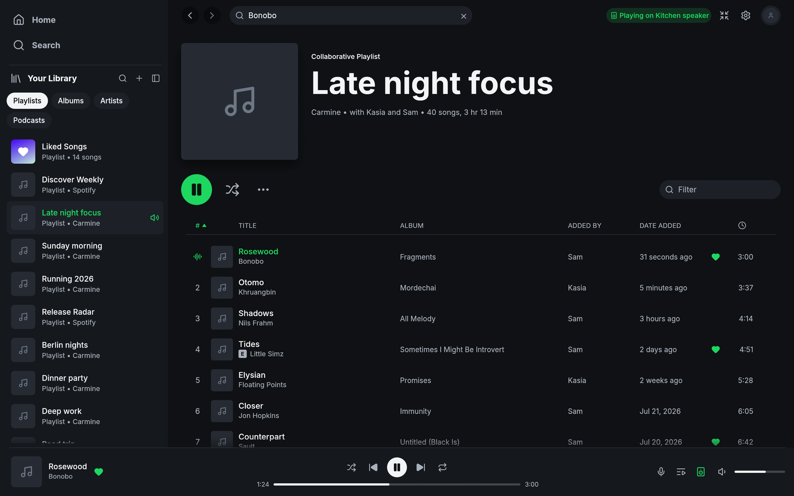Go to Home in sidebar

[34, 20]
